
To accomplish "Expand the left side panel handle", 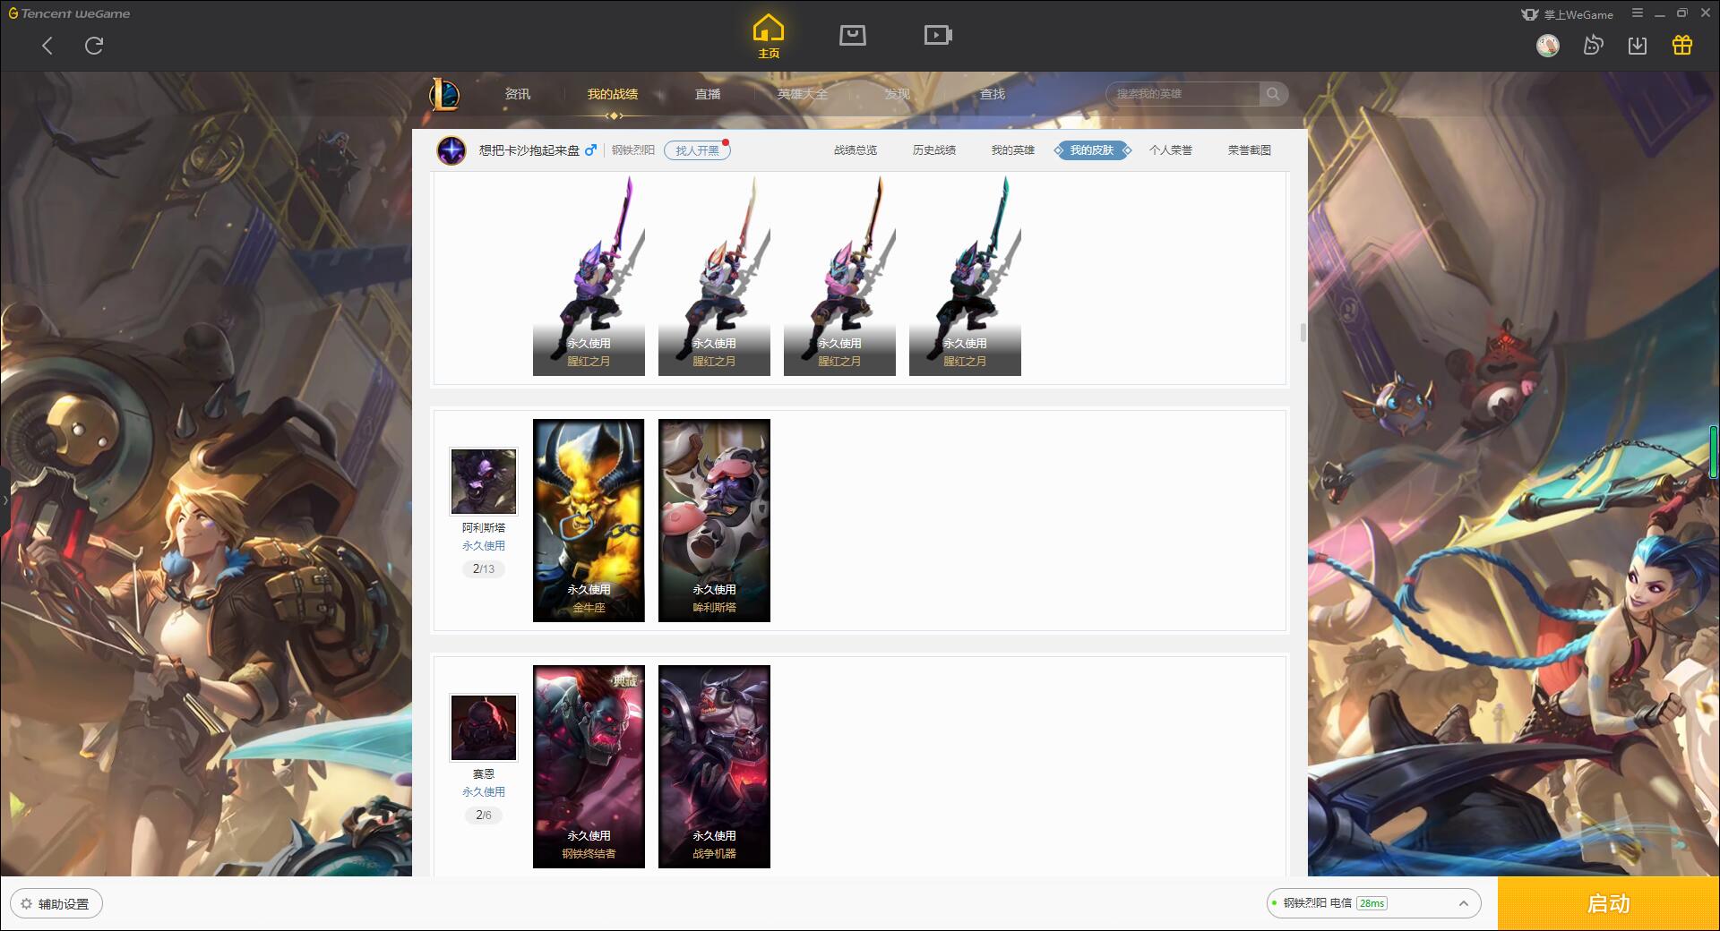I will pos(4,500).
